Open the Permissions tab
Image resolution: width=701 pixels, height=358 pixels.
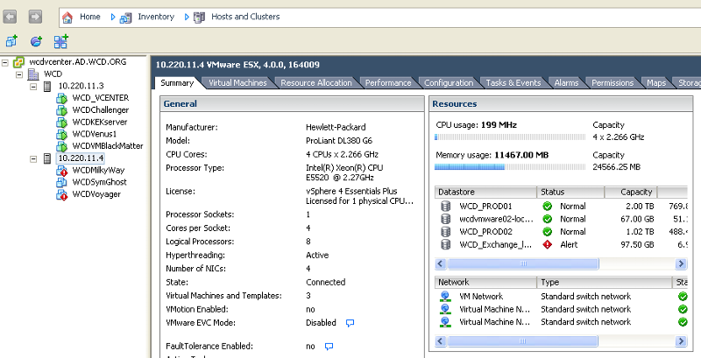(612, 83)
